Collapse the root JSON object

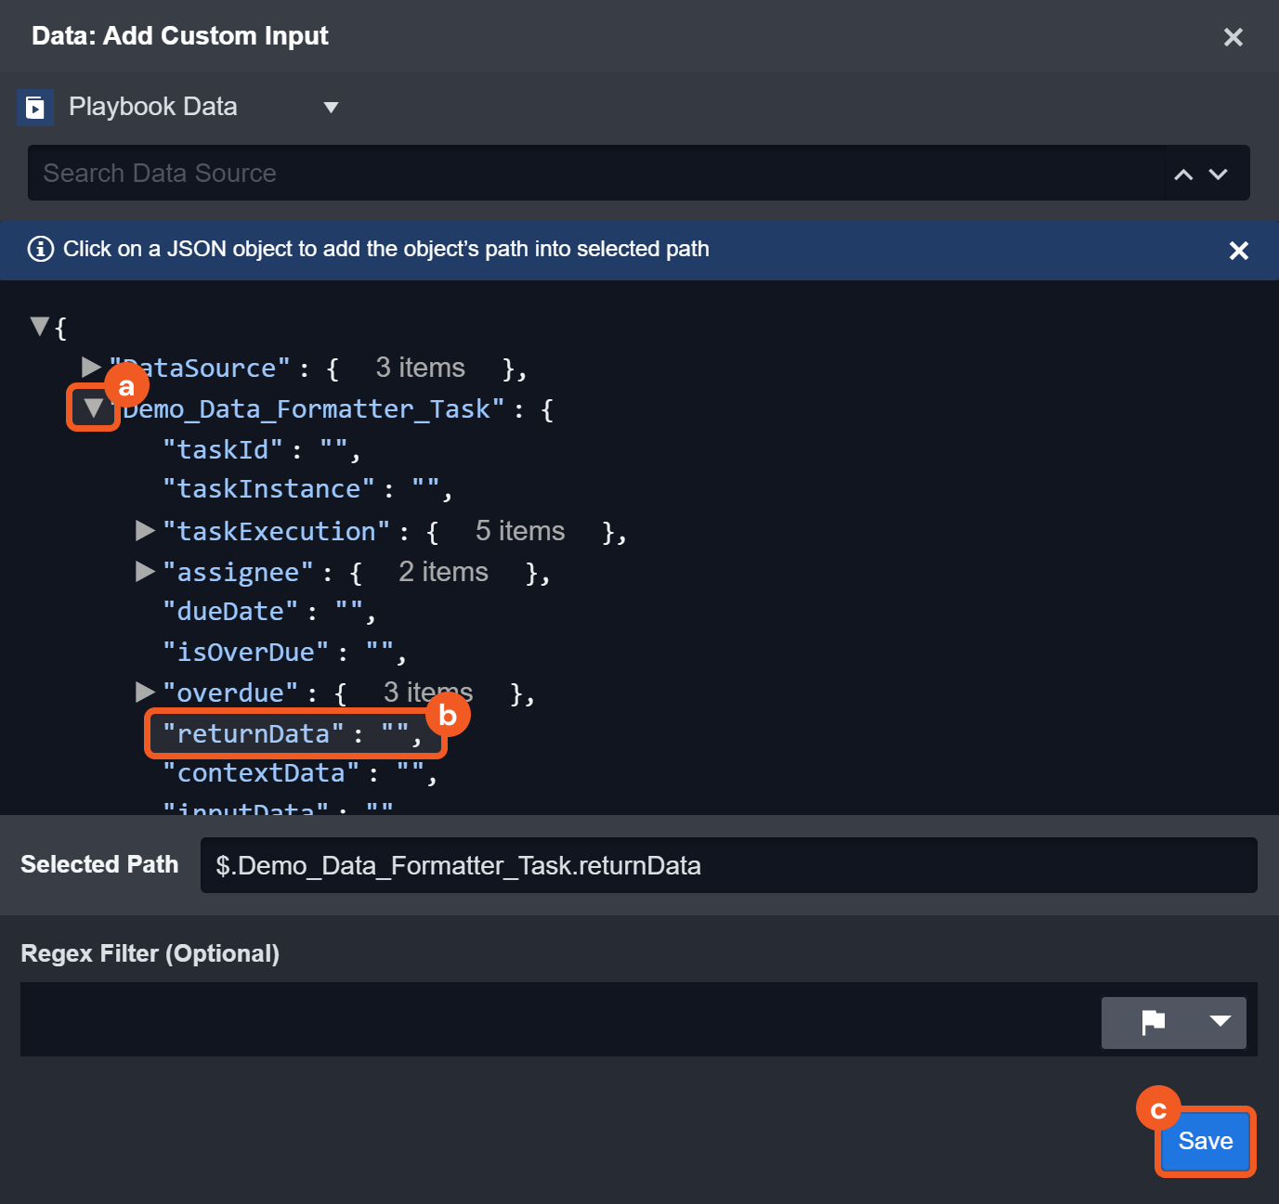[x=39, y=326]
